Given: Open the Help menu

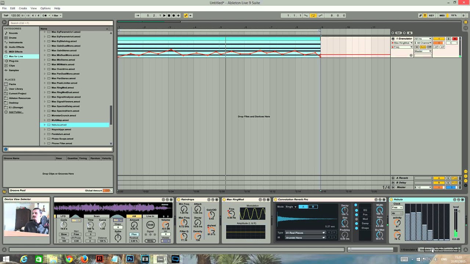Looking at the screenshot, I should click(x=57, y=8).
